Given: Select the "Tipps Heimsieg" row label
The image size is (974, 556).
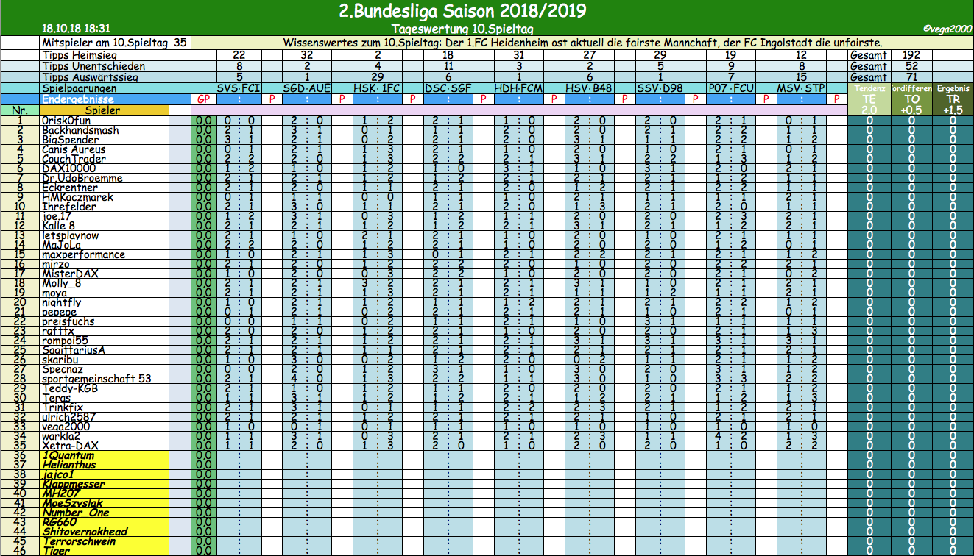Looking at the screenshot, I should (x=105, y=55).
